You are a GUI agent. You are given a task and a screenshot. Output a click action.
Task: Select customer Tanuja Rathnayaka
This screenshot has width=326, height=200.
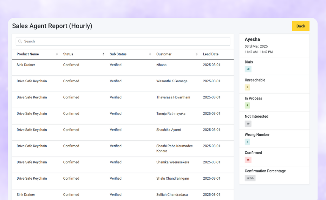(171, 113)
